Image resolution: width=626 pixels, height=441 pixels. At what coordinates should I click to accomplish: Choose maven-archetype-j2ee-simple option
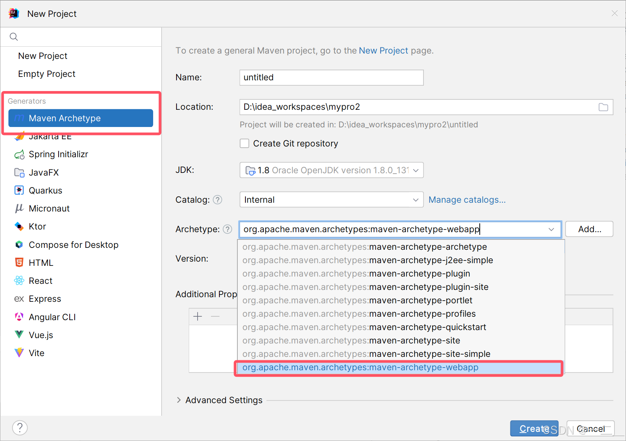[x=401, y=260]
